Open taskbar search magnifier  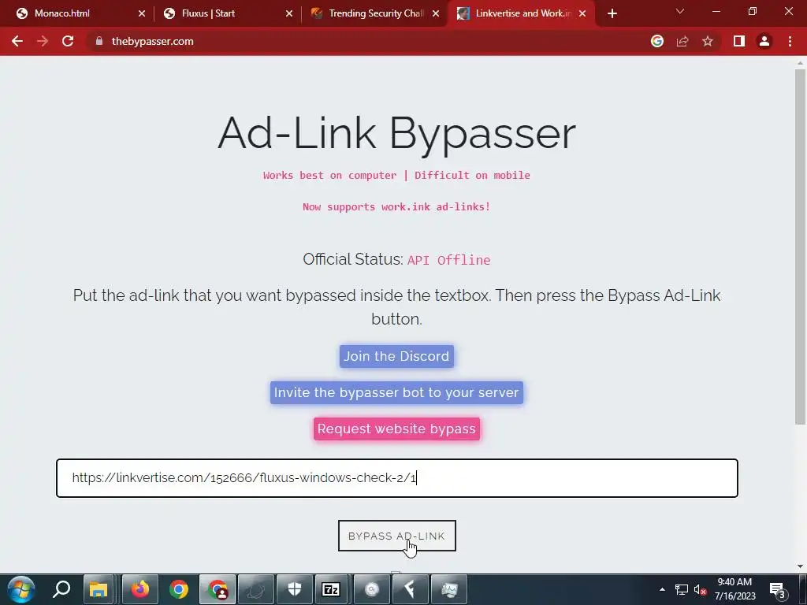(61, 589)
